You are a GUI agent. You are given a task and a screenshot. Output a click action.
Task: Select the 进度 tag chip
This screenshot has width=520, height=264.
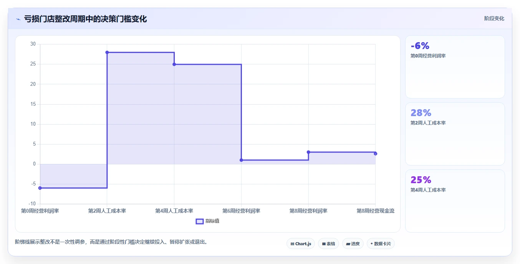pos(353,244)
